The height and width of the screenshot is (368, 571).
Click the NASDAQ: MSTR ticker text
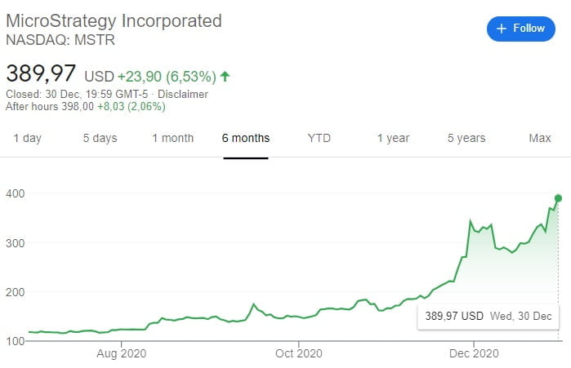[60, 39]
